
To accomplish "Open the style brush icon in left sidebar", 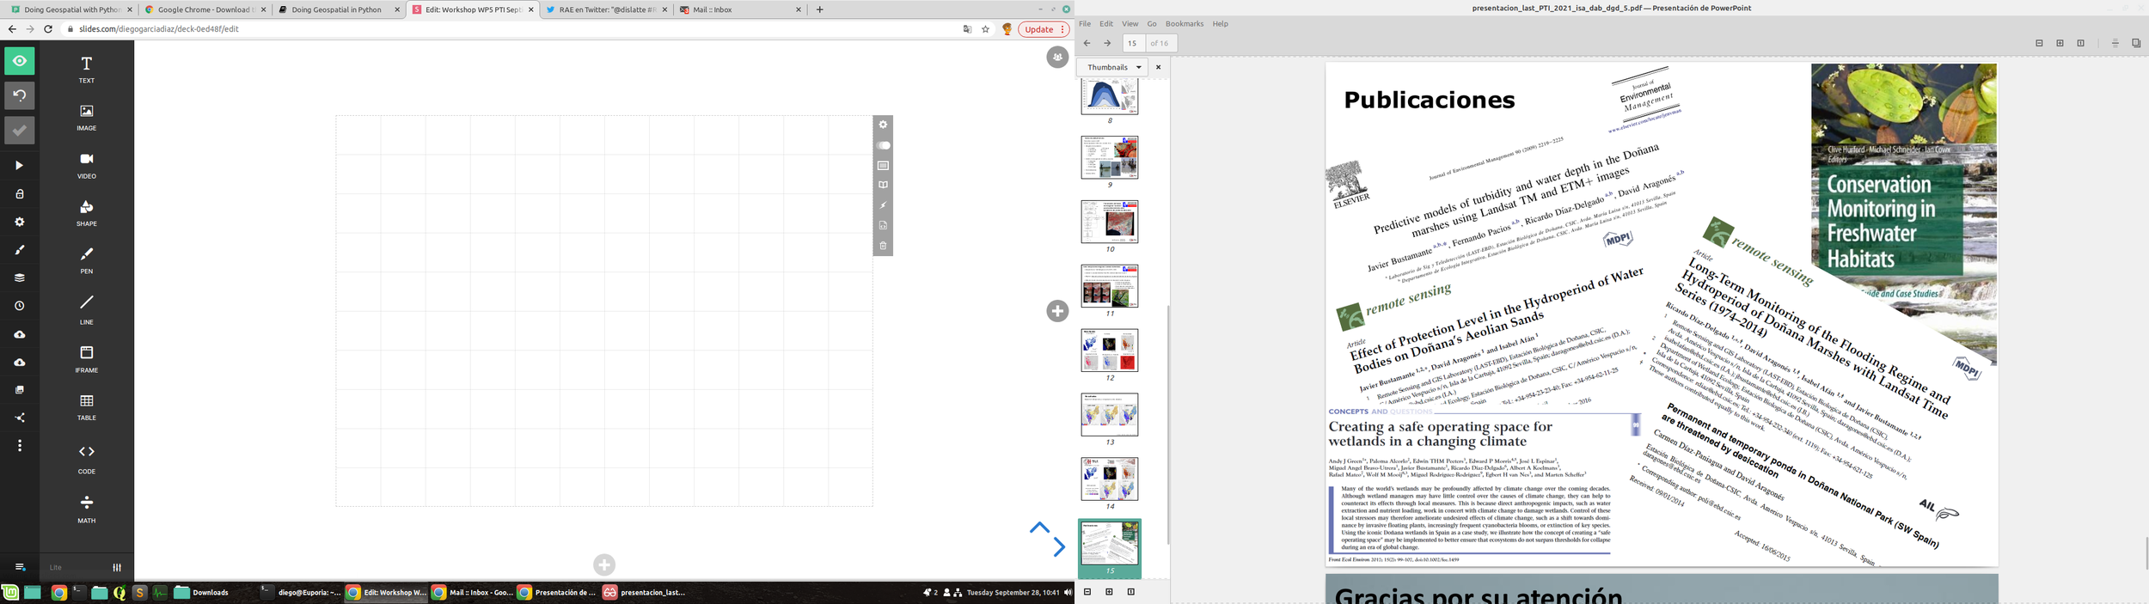I will pos(20,250).
